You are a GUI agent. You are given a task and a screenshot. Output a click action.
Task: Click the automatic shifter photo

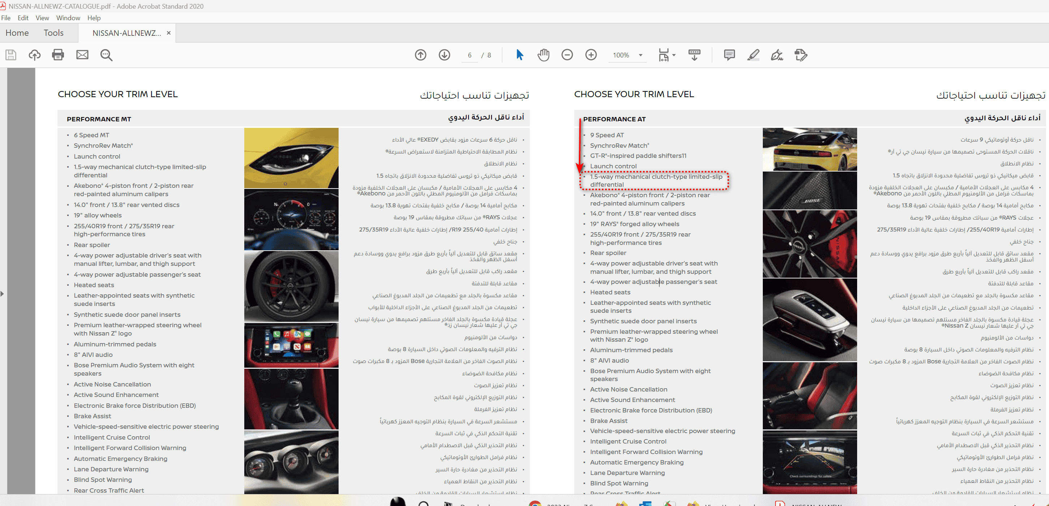tap(809, 320)
